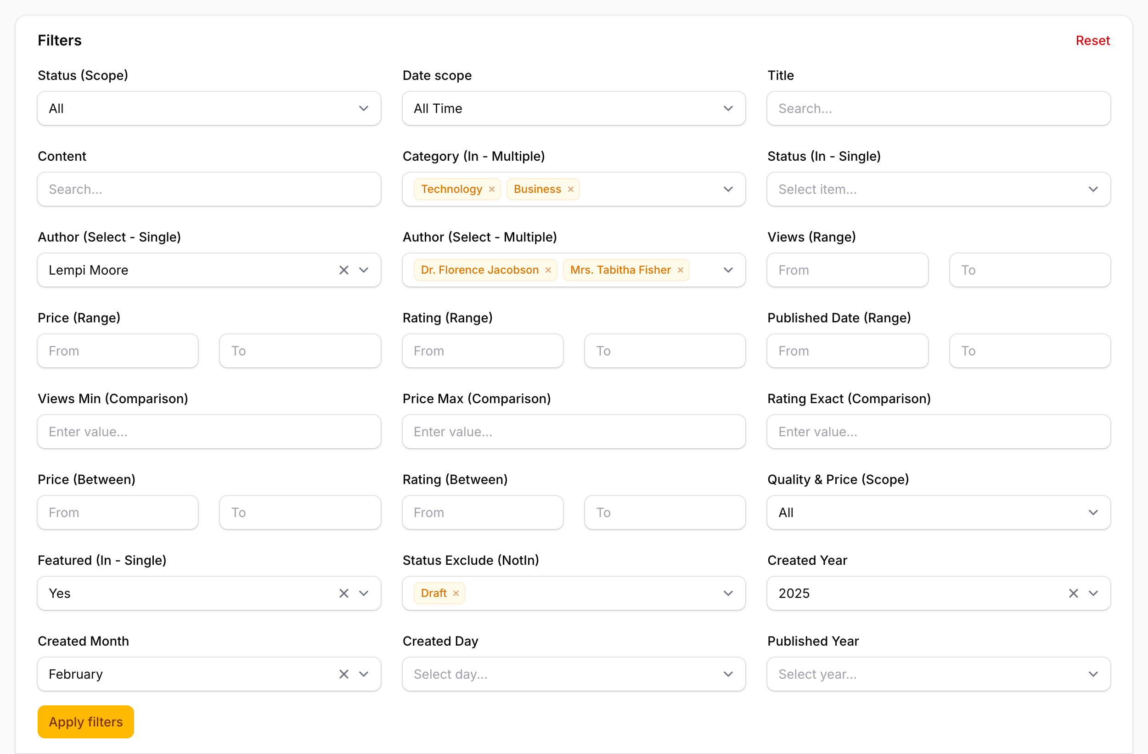Focus the Title search field

938,108
